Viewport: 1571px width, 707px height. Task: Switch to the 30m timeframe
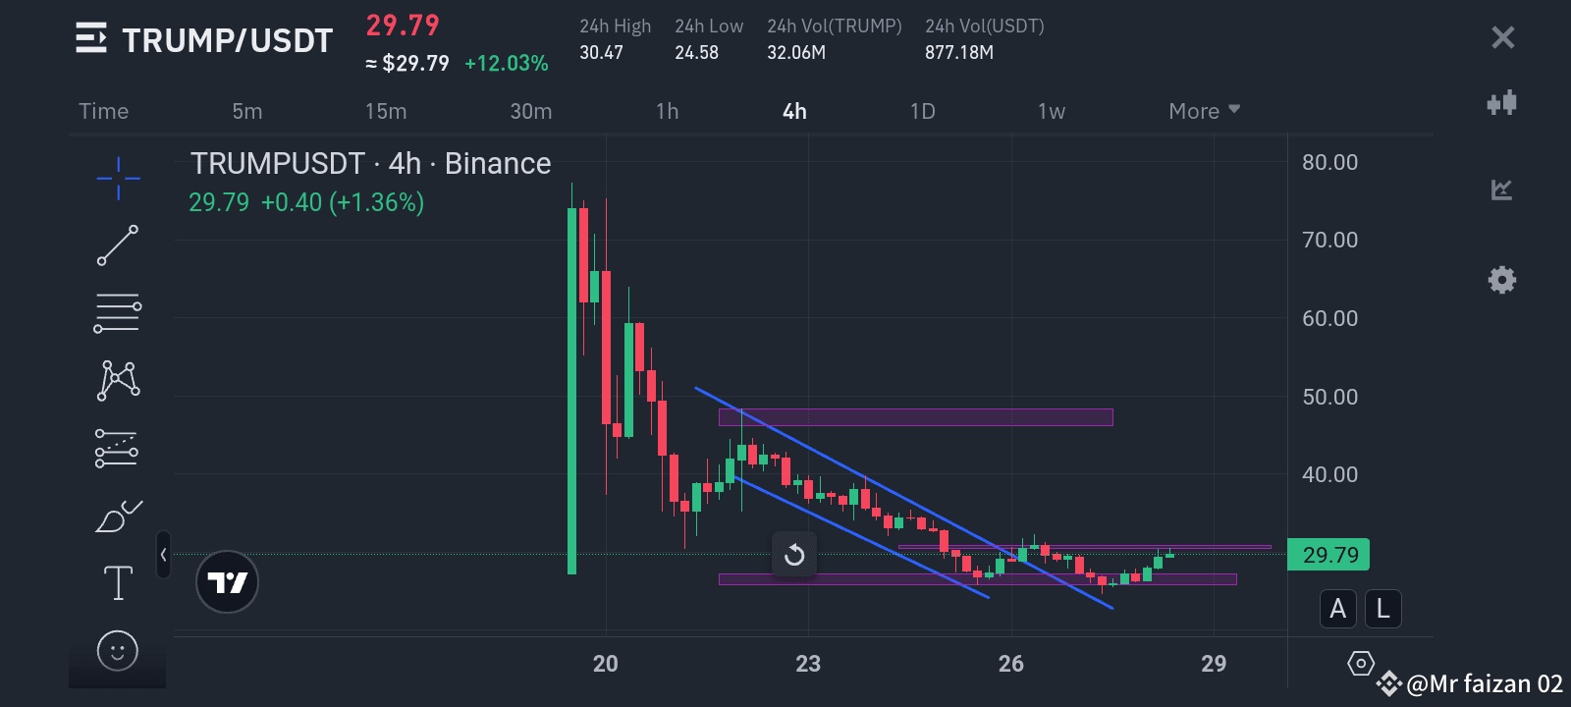(x=531, y=111)
